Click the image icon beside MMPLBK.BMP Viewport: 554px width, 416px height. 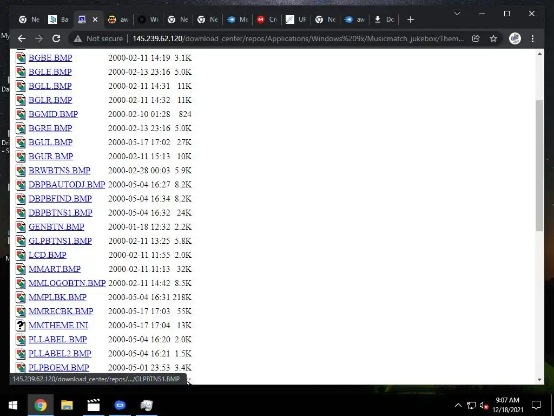(21, 297)
